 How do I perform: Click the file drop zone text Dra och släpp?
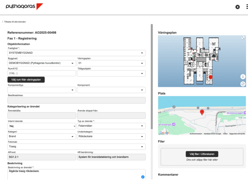tap(202, 160)
